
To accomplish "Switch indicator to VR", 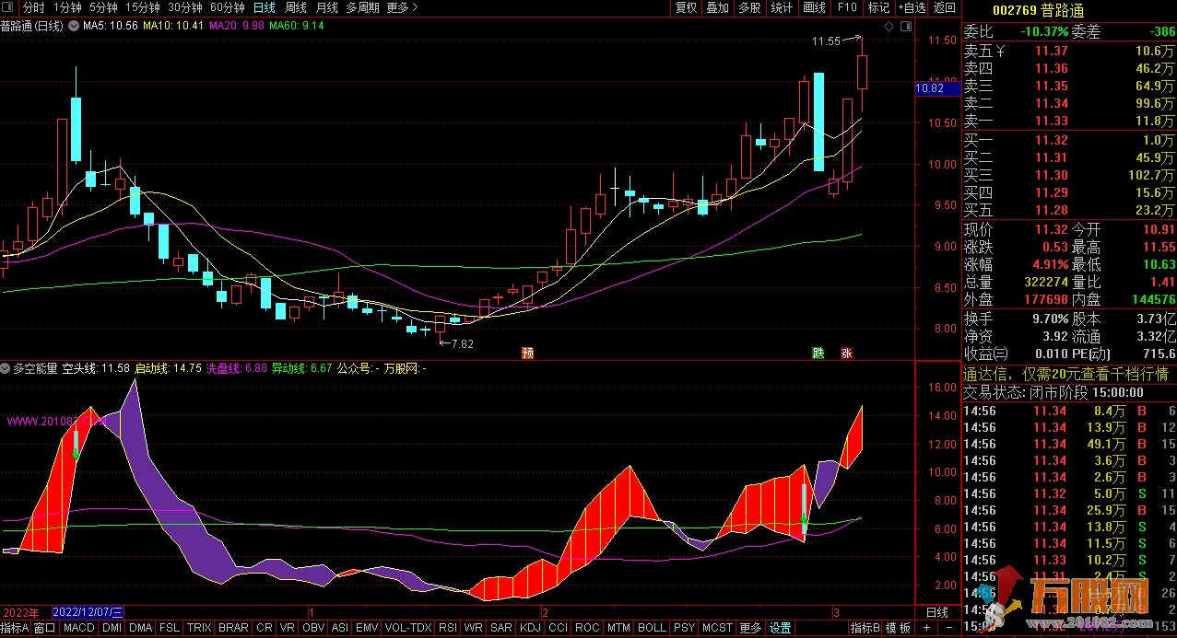I will point(288,628).
